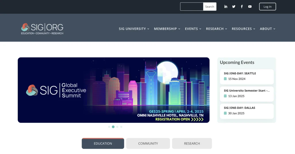Open the Twitter social icon

(x=234, y=7)
